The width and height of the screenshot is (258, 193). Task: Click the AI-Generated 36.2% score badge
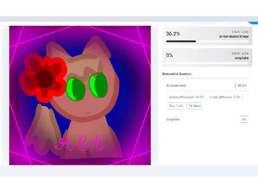click(242, 85)
